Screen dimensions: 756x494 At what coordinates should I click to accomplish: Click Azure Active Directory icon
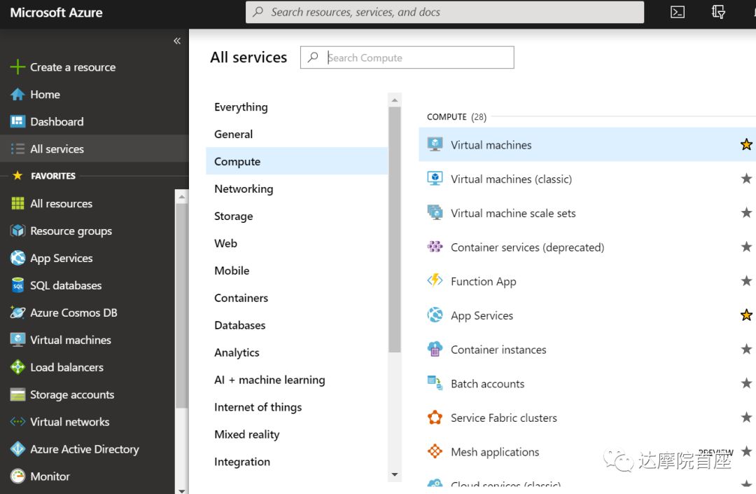tap(17, 449)
